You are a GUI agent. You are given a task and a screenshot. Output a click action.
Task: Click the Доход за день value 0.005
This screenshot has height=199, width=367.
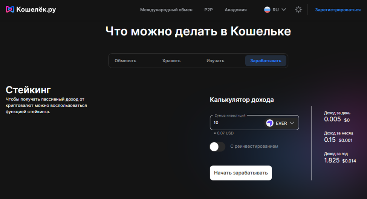tap(332, 119)
